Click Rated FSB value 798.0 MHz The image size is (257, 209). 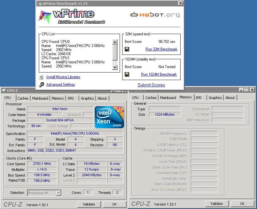click(42, 181)
